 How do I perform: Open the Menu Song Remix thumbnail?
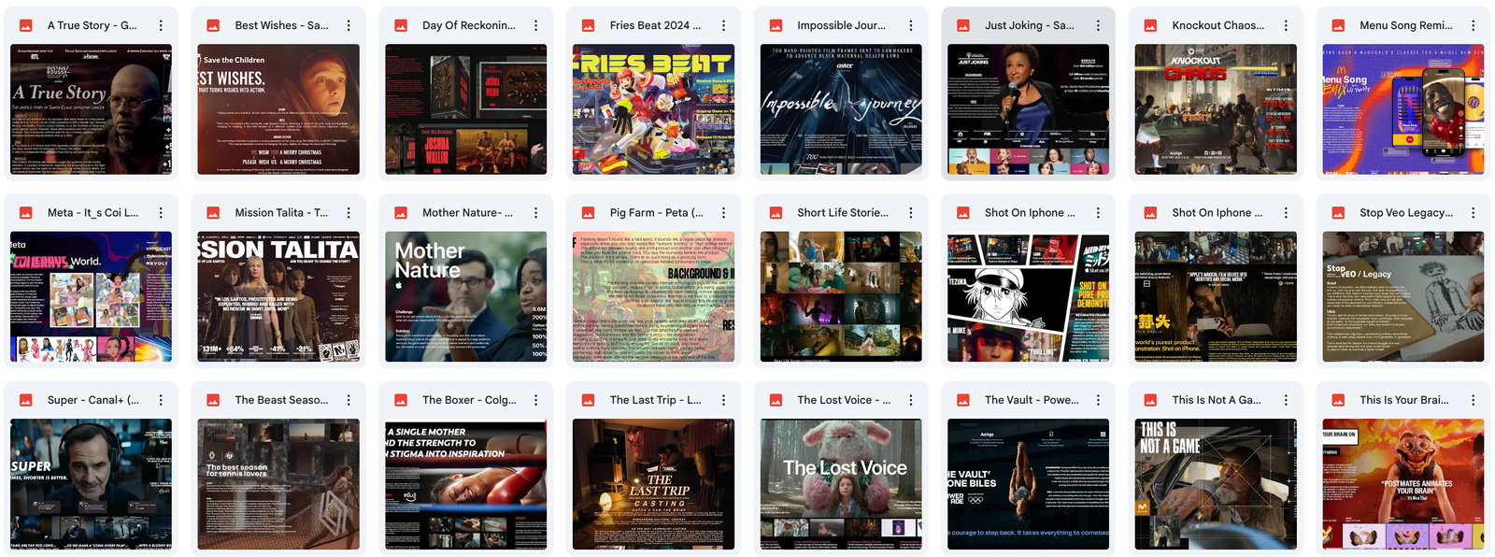[1403, 109]
